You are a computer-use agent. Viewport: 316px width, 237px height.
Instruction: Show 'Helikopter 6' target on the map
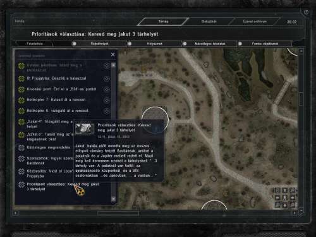(x=106, y=111)
